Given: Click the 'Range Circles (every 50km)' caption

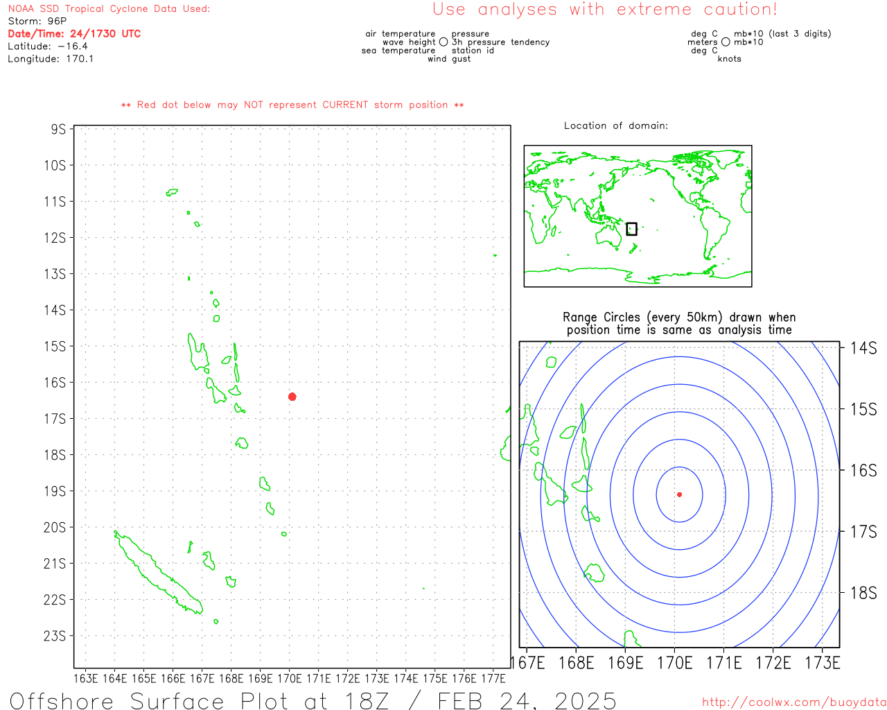Looking at the screenshot, I should (x=679, y=324).
